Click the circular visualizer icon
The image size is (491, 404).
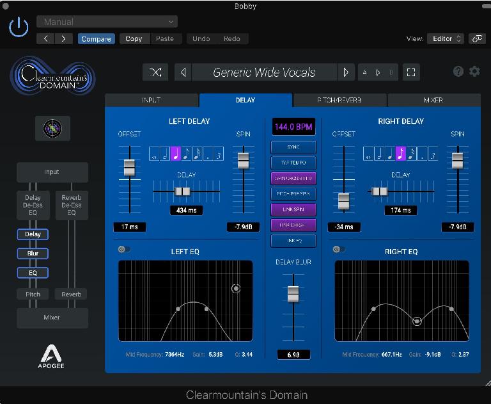[x=52, y=128]
